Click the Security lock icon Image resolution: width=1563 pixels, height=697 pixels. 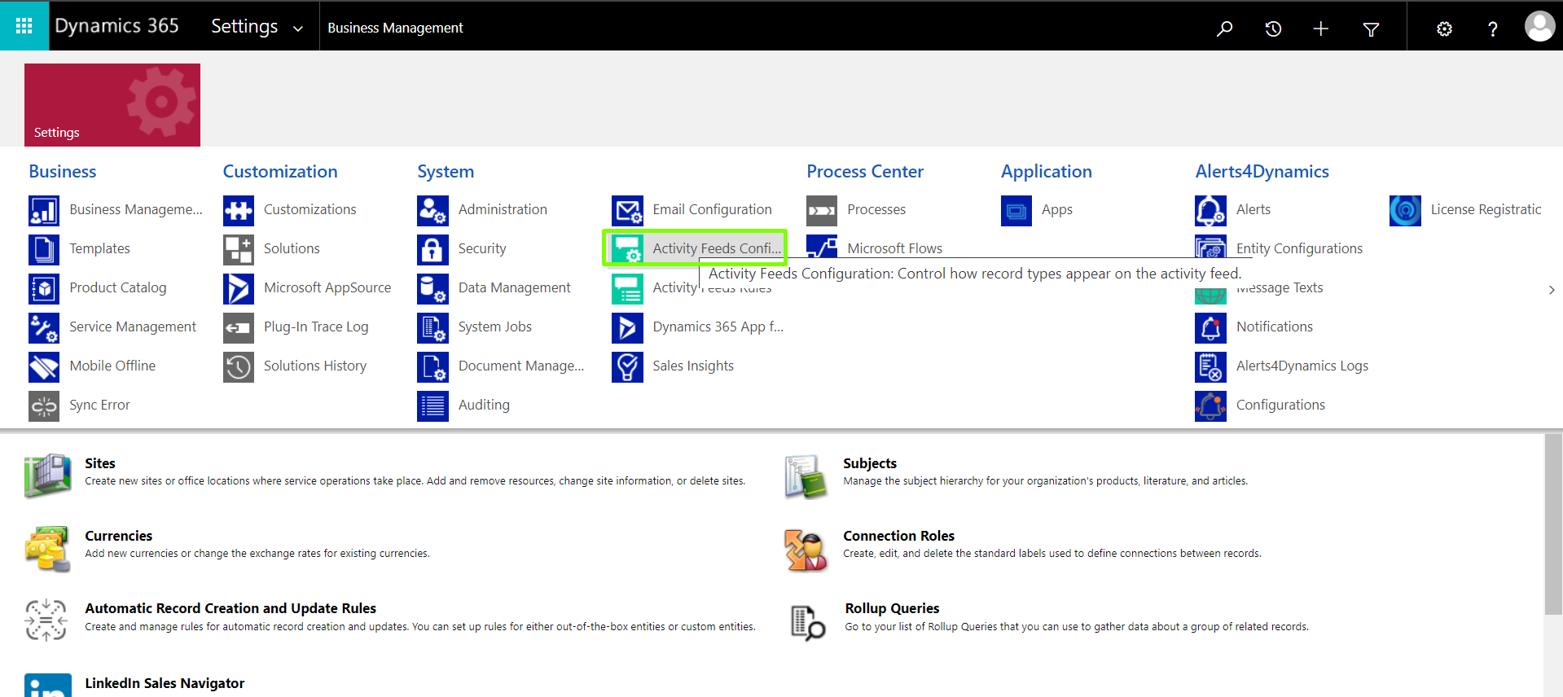[x=432, y=249]
